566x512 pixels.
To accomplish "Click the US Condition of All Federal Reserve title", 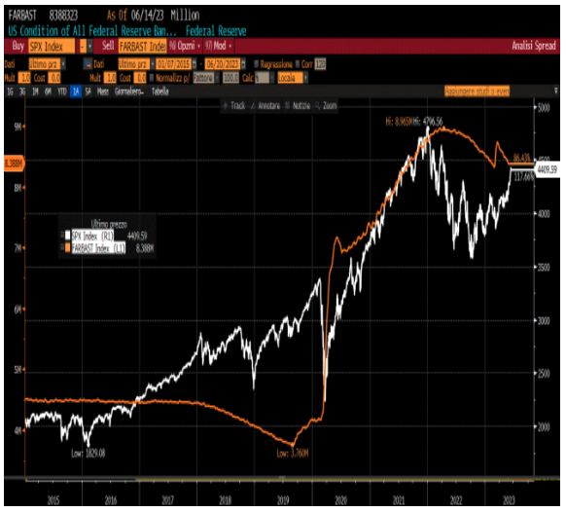I will [x=92, y=31].
